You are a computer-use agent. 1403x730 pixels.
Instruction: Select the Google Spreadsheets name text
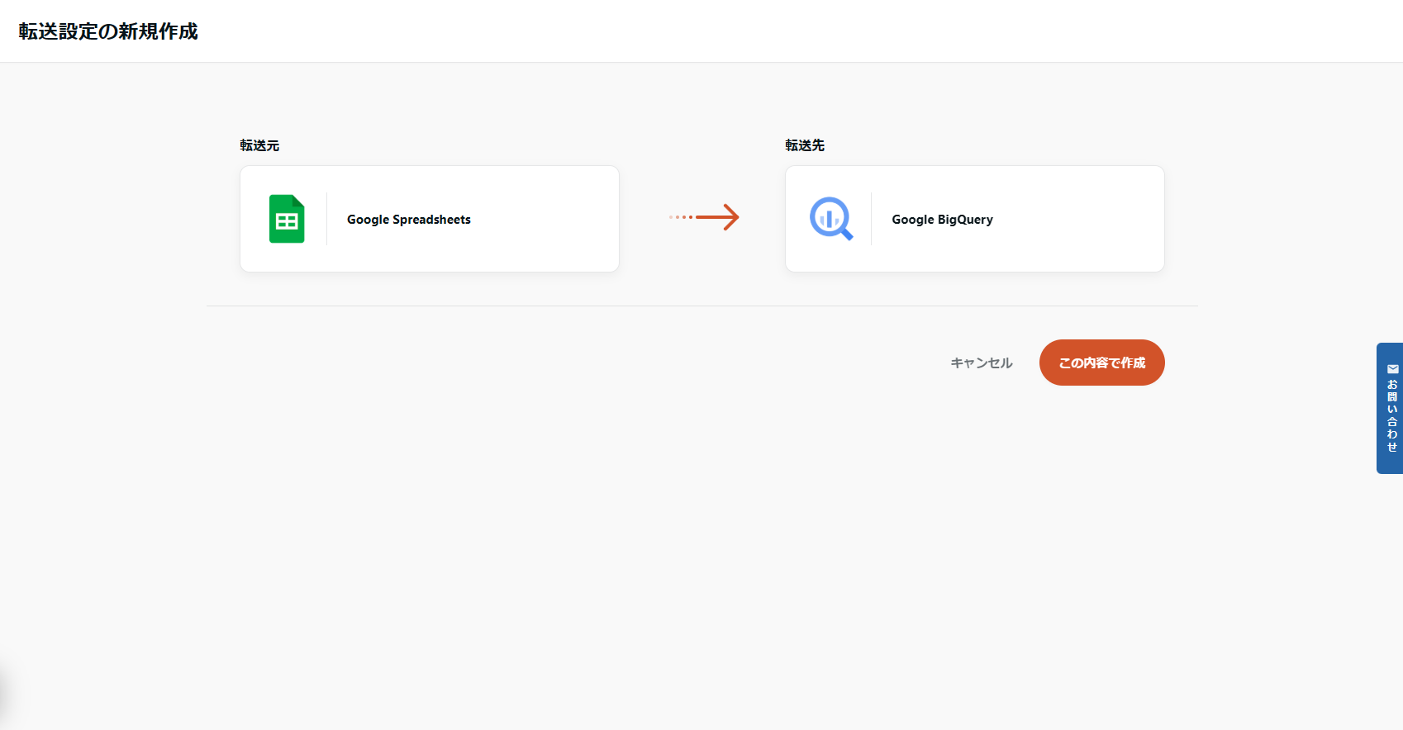coord(408,220)
